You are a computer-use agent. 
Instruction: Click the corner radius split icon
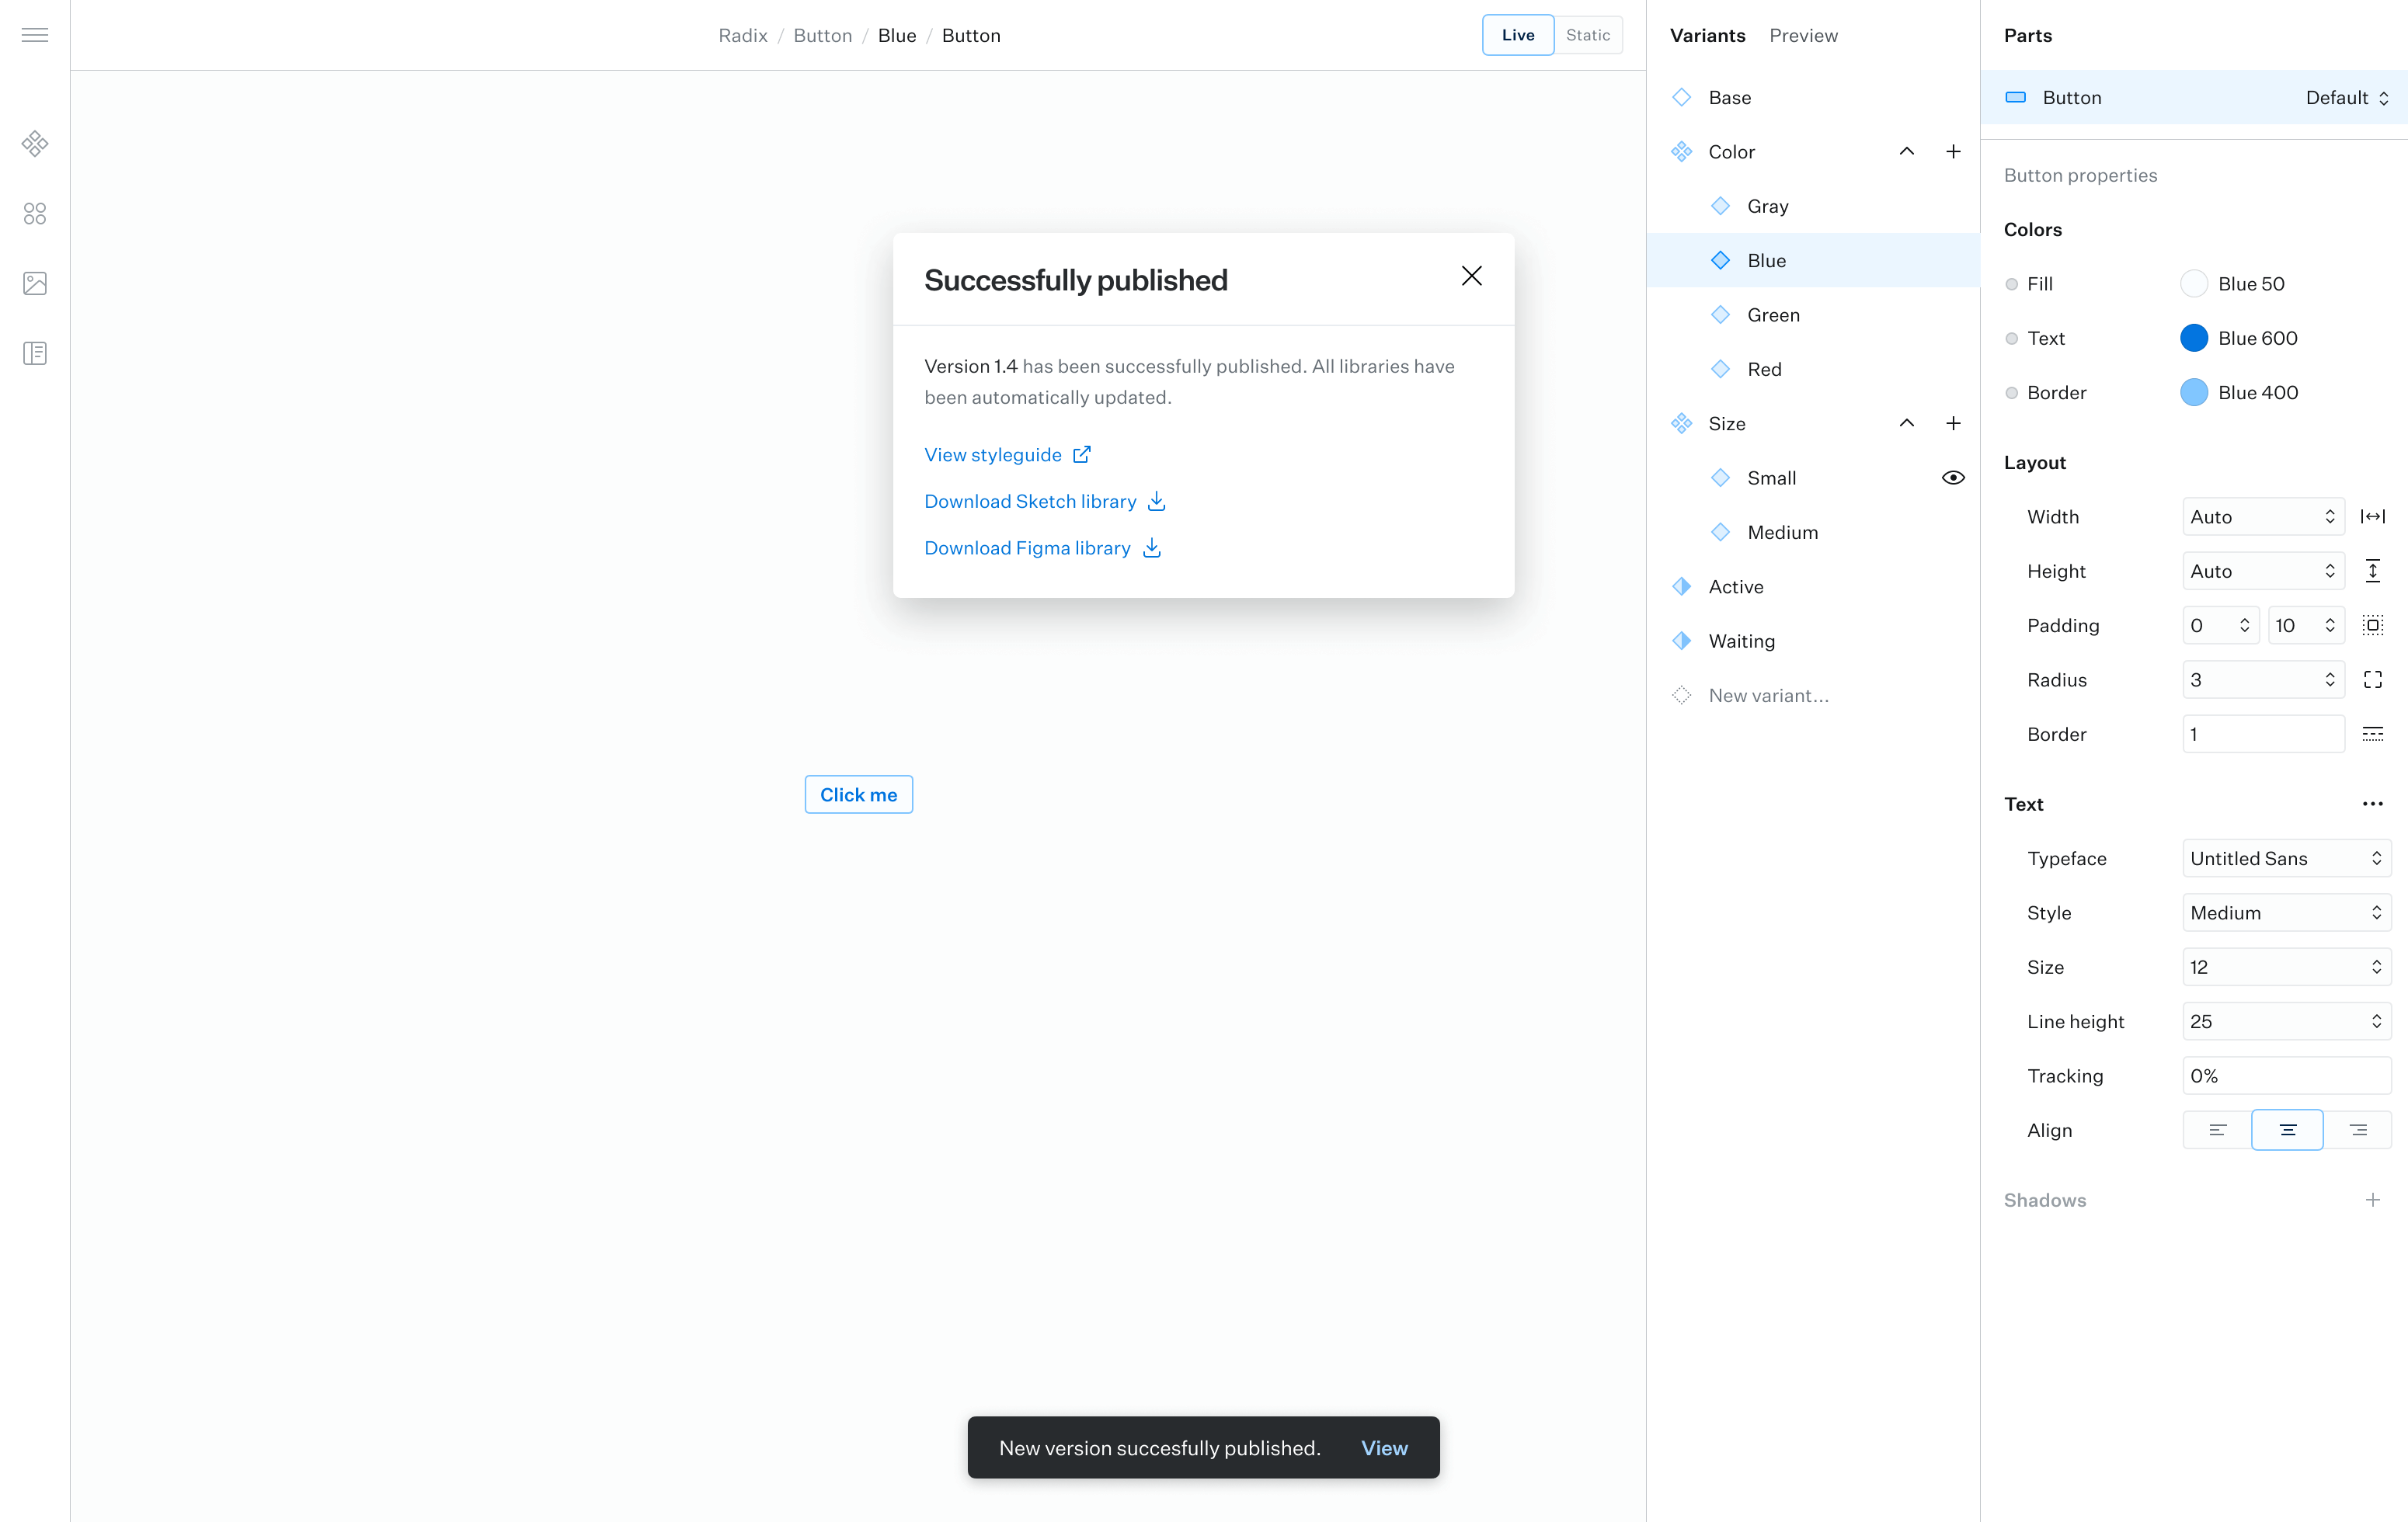pos(2372,680)
